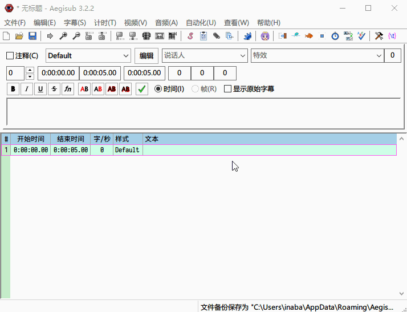Save subtitles with the floppy disk icon

click(32, 36)
